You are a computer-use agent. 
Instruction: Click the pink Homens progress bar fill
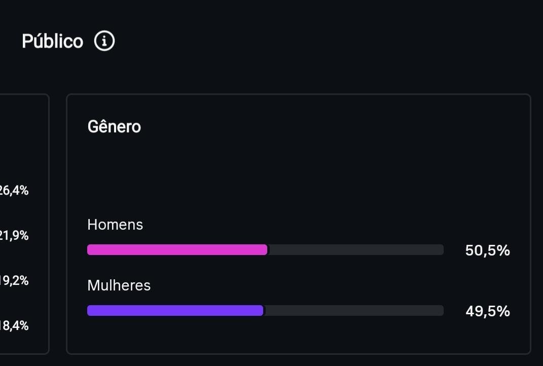tap(177, 249)
